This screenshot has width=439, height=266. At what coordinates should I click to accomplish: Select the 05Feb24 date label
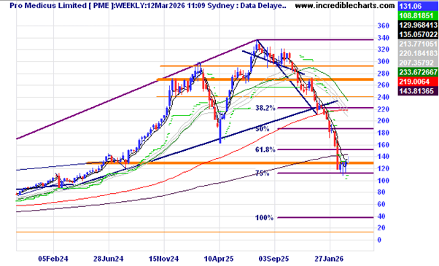click(53, 259)
